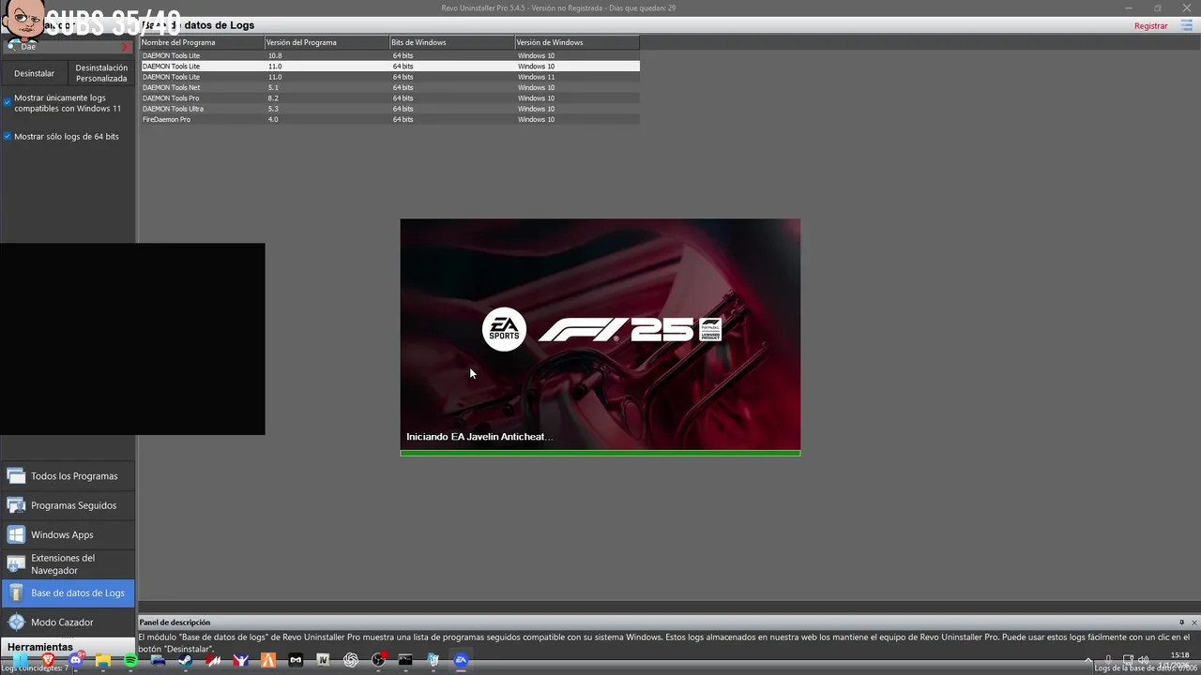
Task: Click the 'Panel de descripción' header label
Action: [175, 622]
